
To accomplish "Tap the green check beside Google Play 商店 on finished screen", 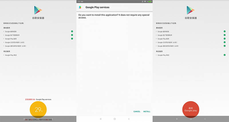I will tap(225, 55).
